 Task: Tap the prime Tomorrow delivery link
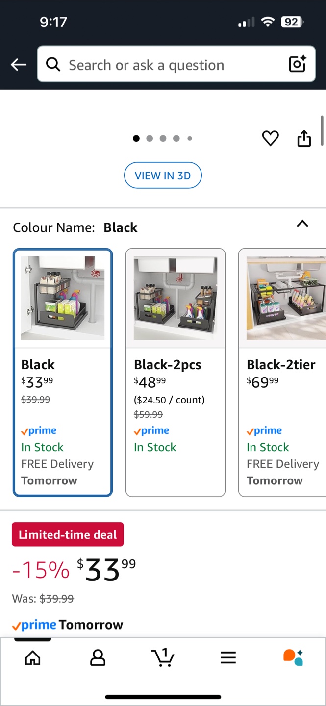(x=67, y=625)
